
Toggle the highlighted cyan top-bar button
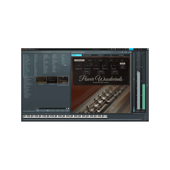(131, 49)
